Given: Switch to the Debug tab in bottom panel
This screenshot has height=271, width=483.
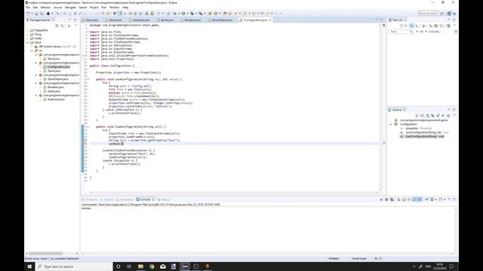Looking at the screenshot, I should (164, 199).
